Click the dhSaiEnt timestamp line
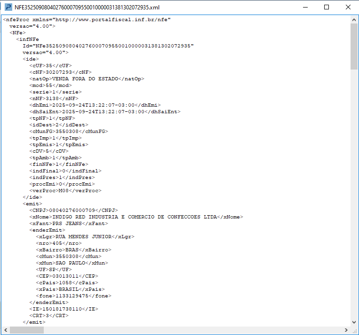This screenshot has width=359, height=335. pyautogui.click(x=104, y=112)
